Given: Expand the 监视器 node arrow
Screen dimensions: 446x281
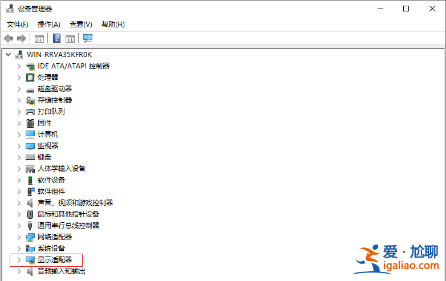Looking at the screenshot, I should pyautogui.click(x=19, y=146).
